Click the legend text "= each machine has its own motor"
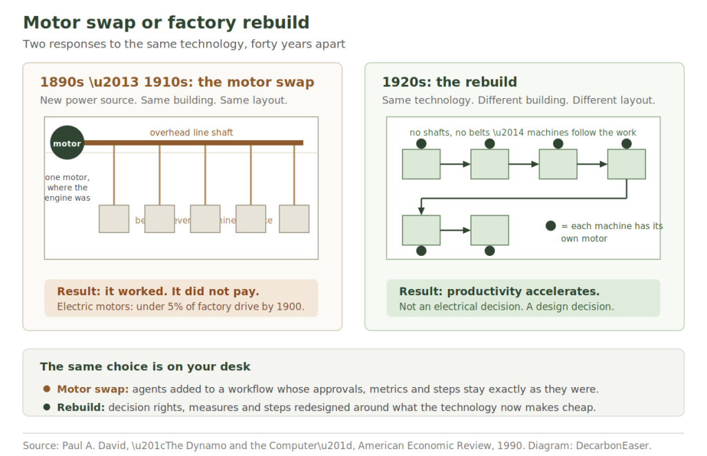Viewport: 707px width, 456px height. point(612,232)
